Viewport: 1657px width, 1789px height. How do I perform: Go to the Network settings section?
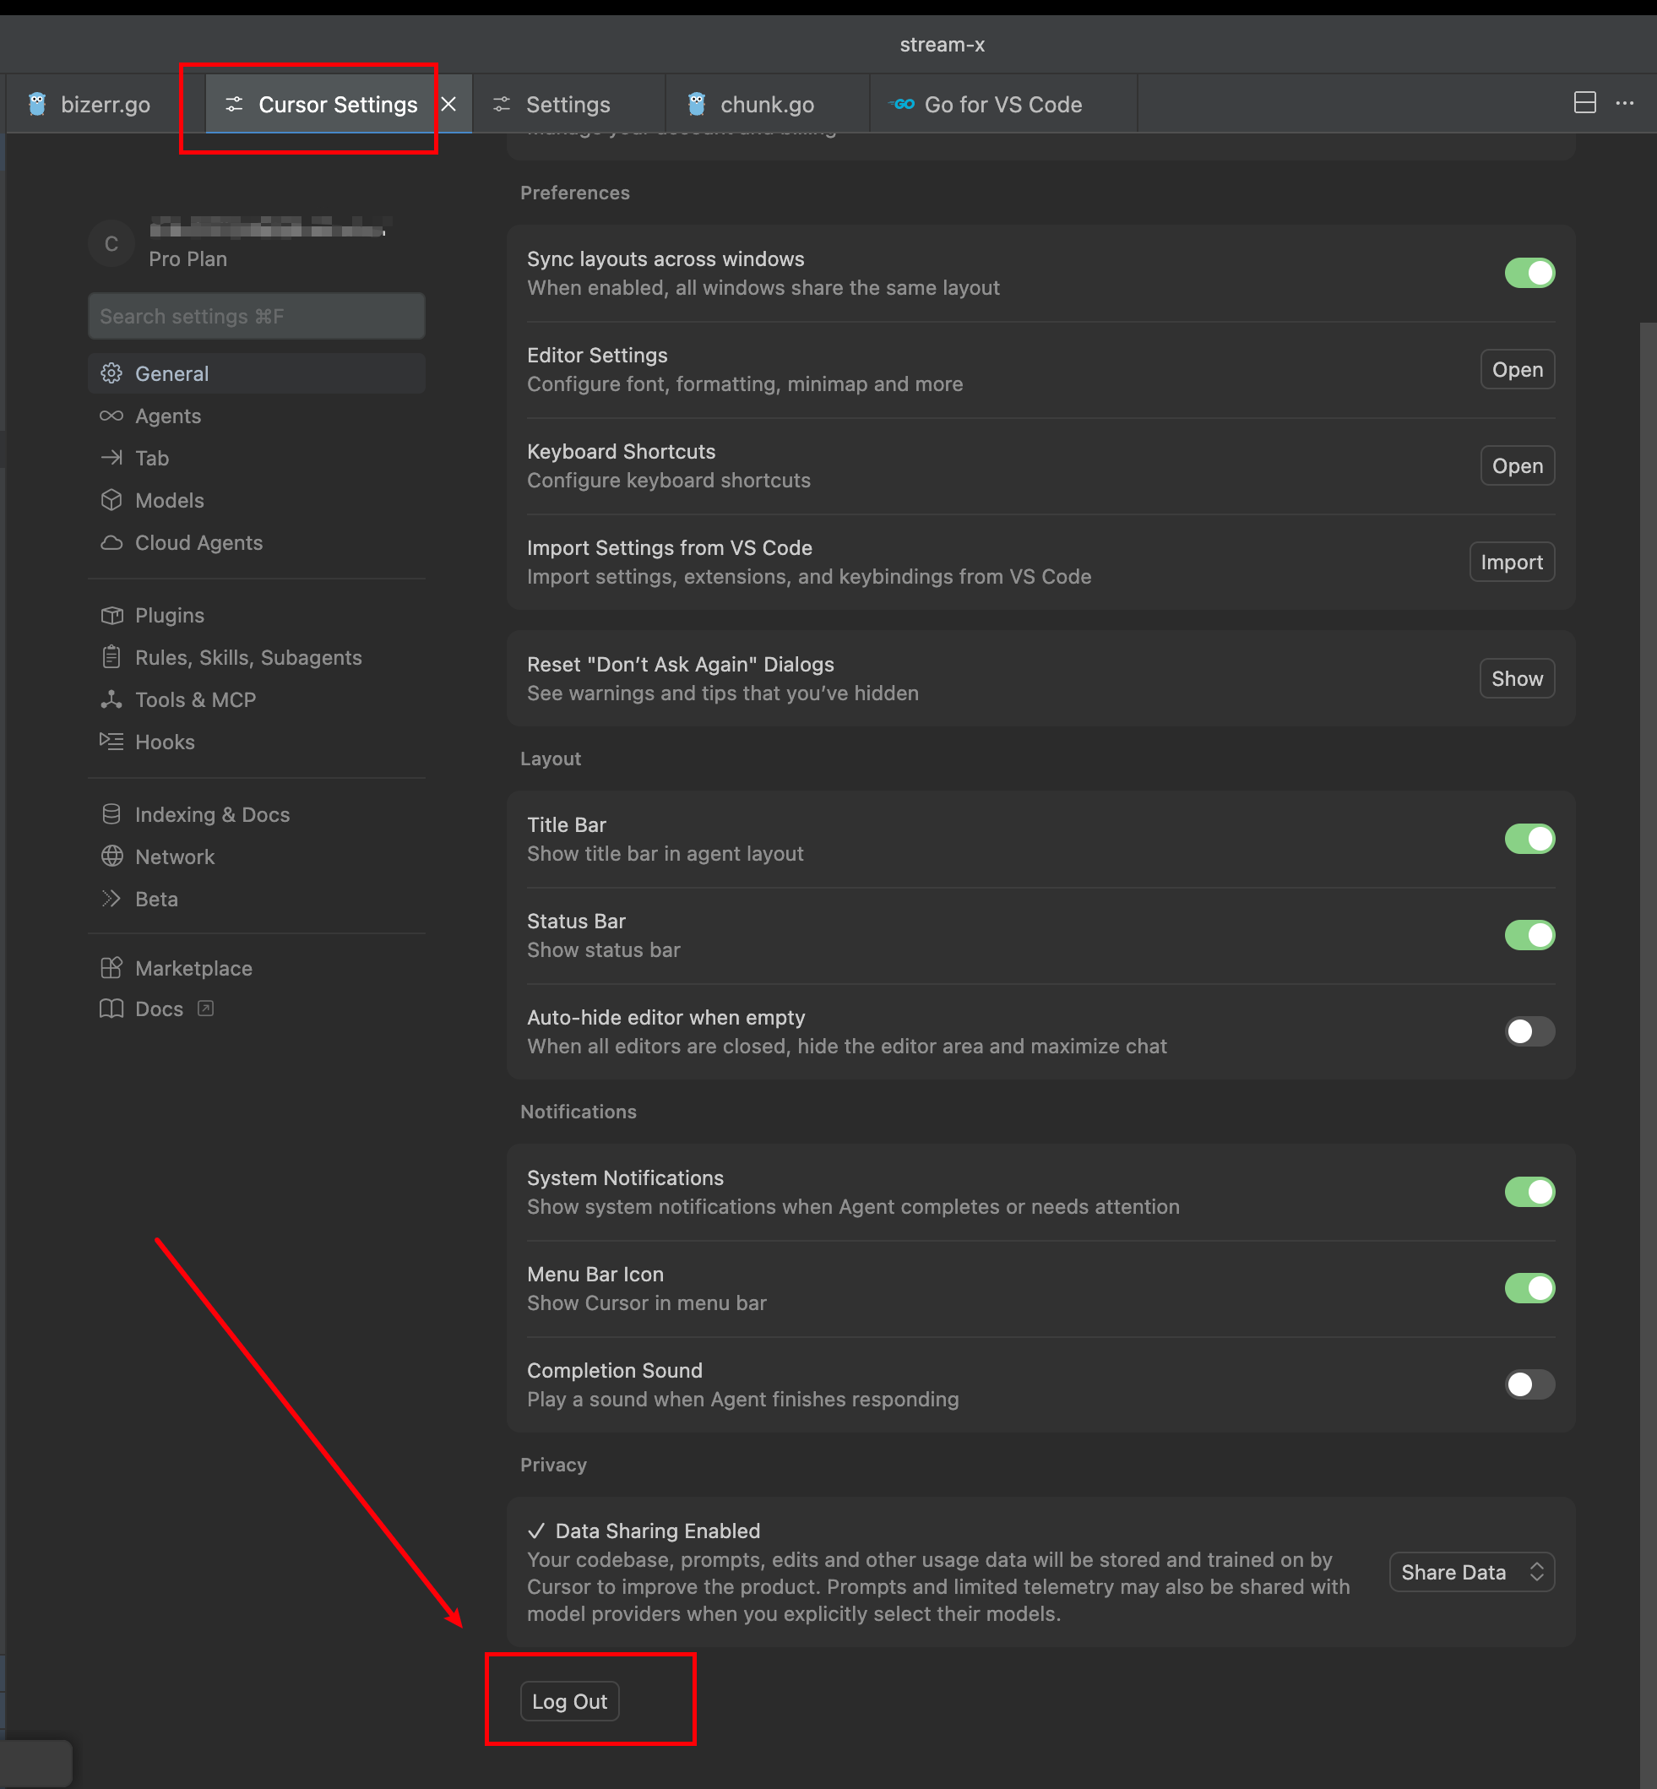pos(257,856)
